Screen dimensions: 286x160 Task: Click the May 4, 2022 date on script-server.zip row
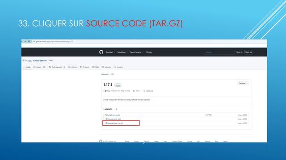[242, 115]
